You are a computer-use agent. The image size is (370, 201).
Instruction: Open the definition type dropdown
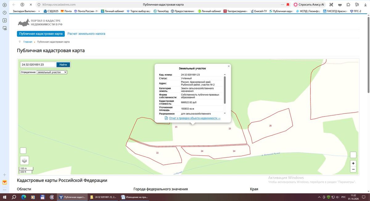(x=52, y=72)
